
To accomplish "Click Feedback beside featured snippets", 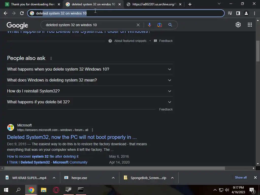I will 166,41.
